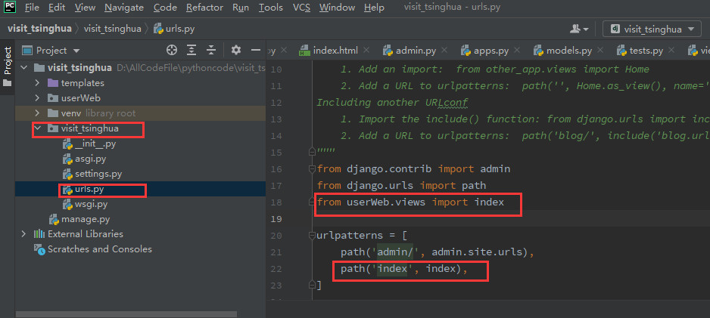
Task: Close the apps.py tab
Action: [x=517, y=51]
